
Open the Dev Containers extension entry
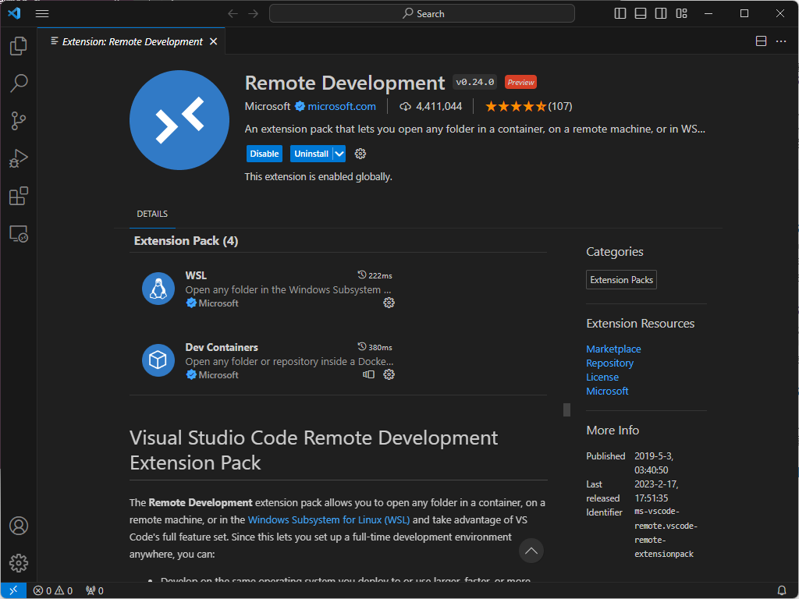(x=268, y=360)
